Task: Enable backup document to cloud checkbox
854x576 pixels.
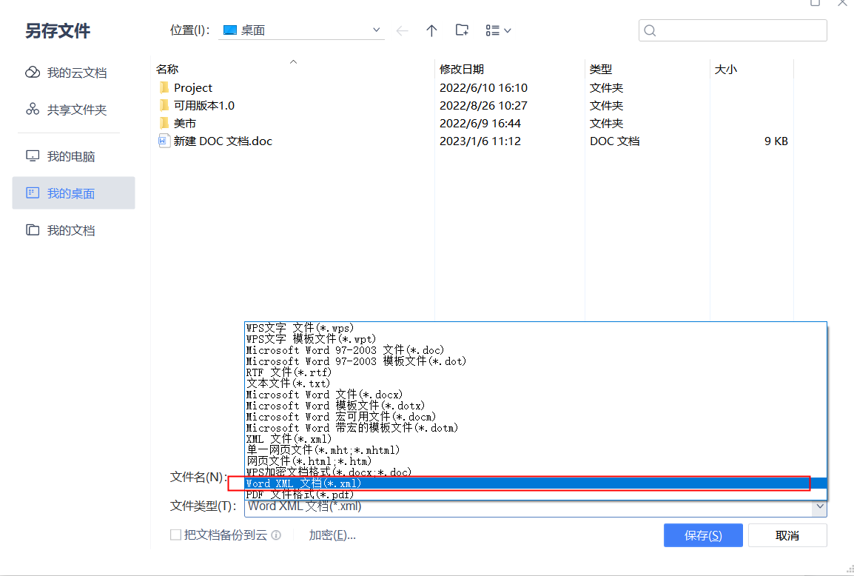Action: (x=176, y=535)
